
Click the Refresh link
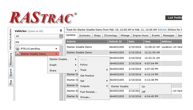pyautogui.click(x=162, y=30)
